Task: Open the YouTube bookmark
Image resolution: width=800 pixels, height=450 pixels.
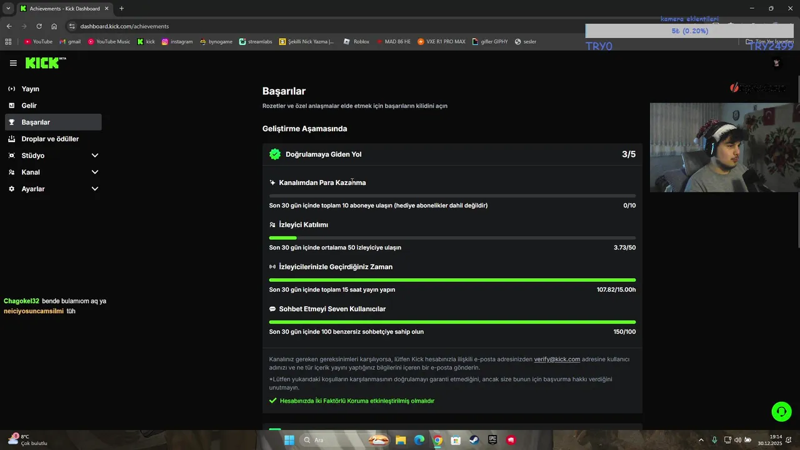Action: (38, 42)
